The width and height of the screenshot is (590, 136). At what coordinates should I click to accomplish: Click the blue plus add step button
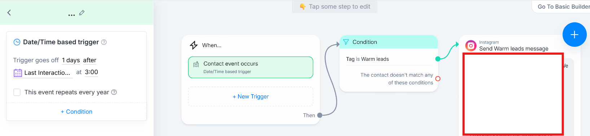[574, 35]
